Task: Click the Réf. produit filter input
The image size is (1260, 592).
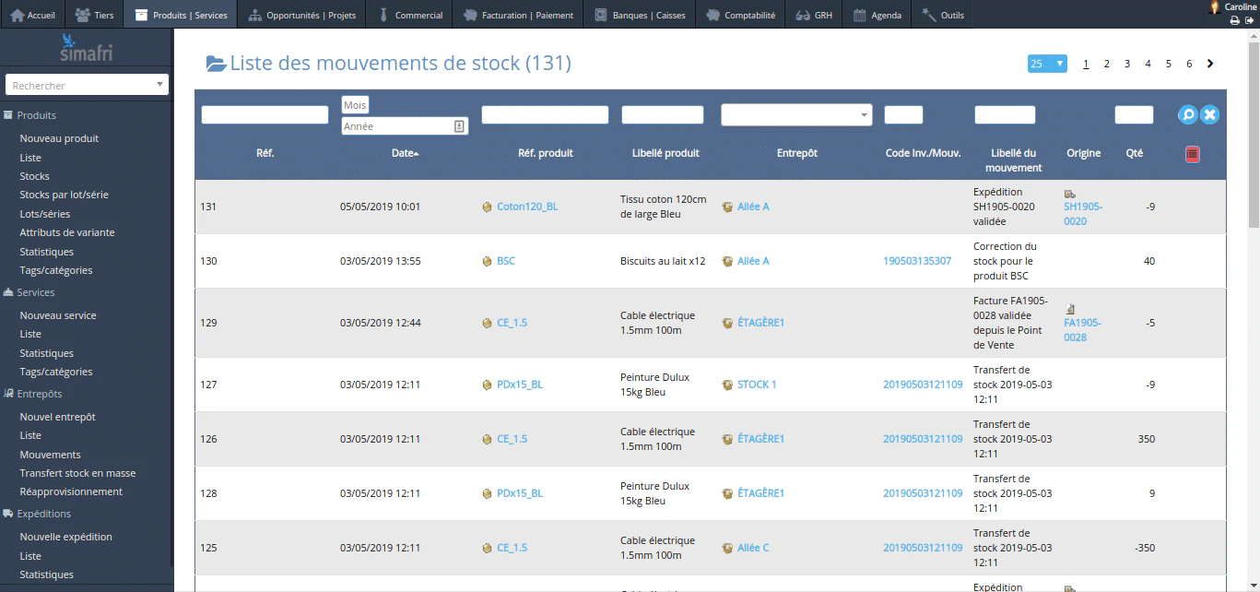Action: click(546, 115)
